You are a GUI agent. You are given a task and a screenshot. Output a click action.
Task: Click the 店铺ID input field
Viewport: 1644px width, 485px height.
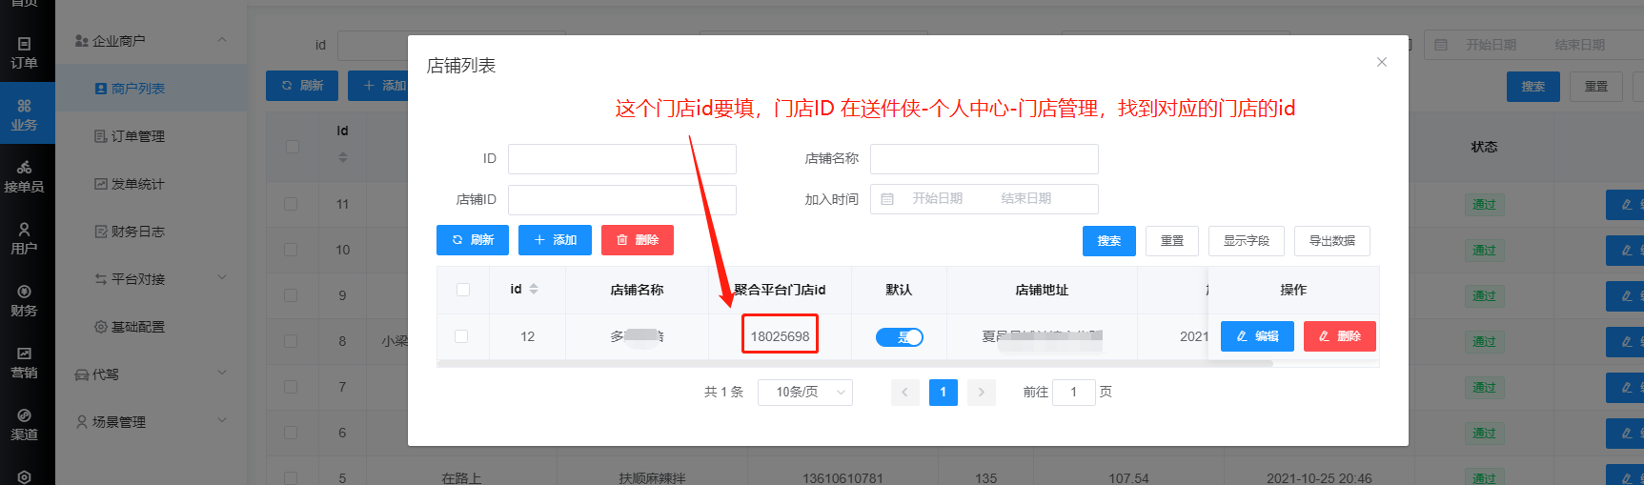[622, 199]
